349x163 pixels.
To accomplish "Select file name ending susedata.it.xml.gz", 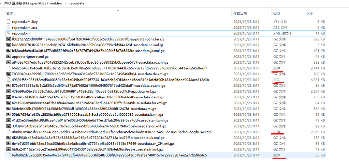I will coord(88,97).
